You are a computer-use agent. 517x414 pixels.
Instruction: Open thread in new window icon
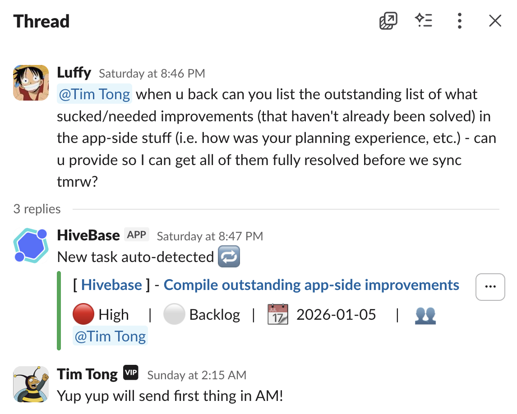coord(388,21)
